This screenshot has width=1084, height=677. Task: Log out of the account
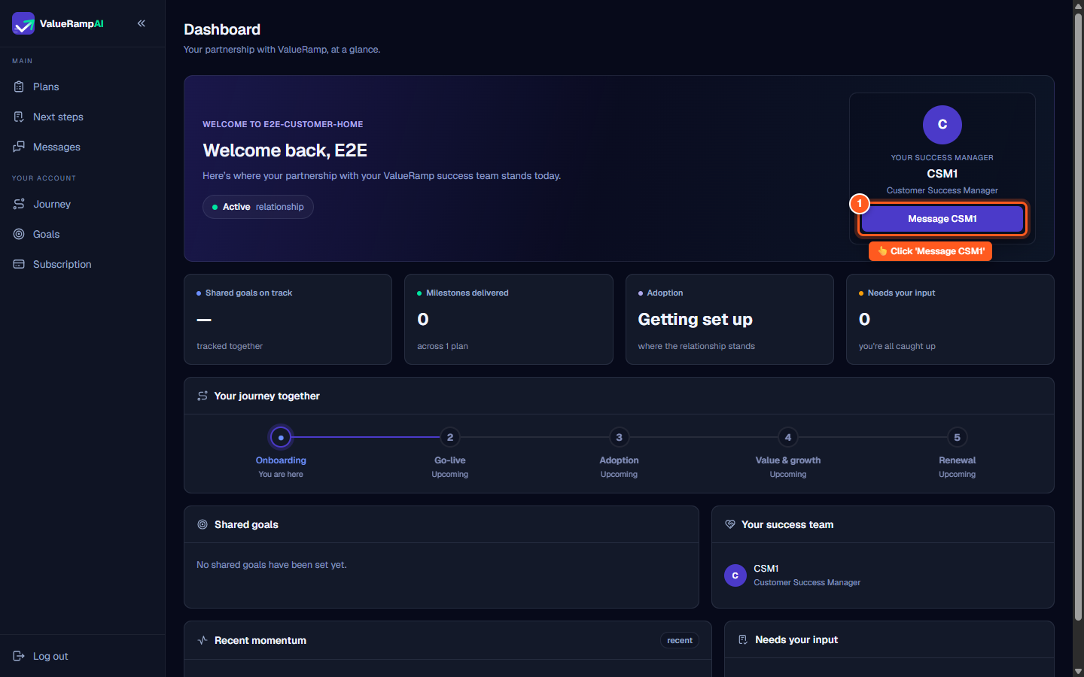tap(83, 656)
